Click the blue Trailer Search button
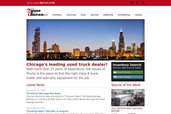The image size is (171, 114). tap(128, 77)
